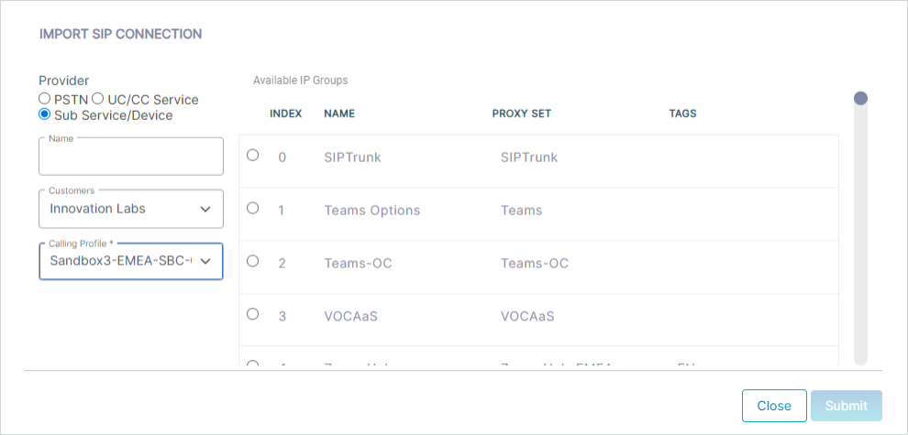Click the PROXY SET column header
908x435 pixels.
click(x=522, y=114)
